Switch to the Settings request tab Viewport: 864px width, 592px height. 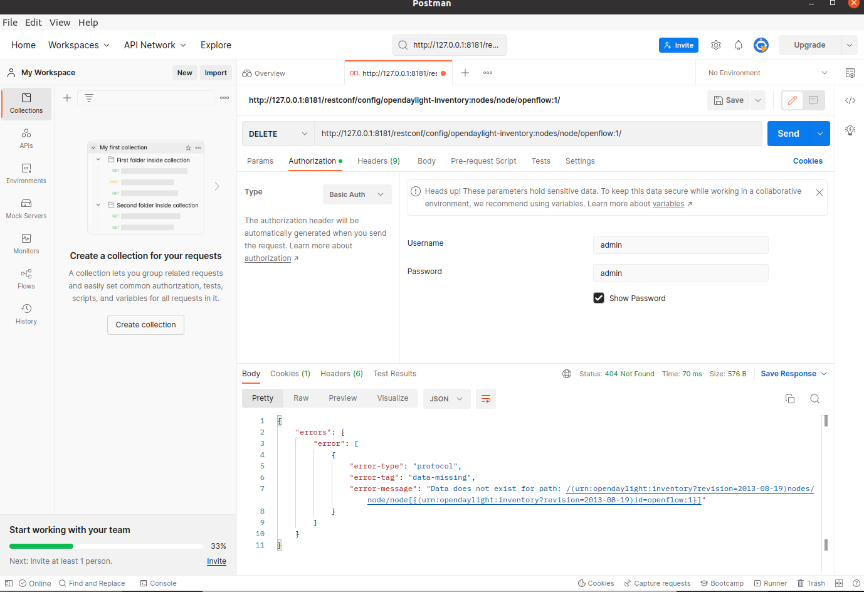point(580,161)
